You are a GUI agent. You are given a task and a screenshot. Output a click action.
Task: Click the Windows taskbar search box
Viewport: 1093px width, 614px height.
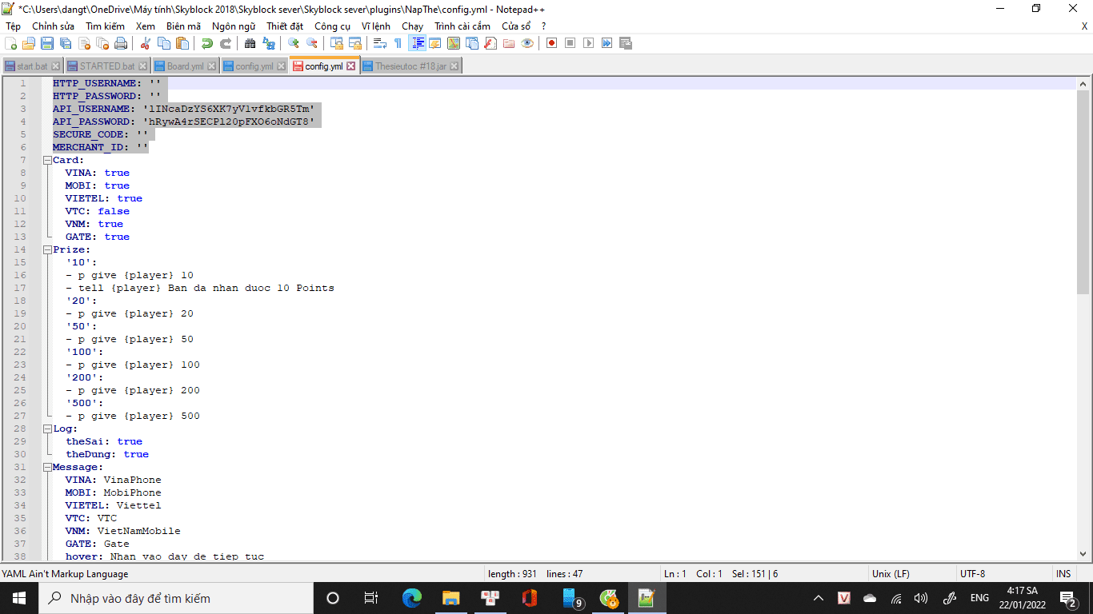(x=176, y=598)
